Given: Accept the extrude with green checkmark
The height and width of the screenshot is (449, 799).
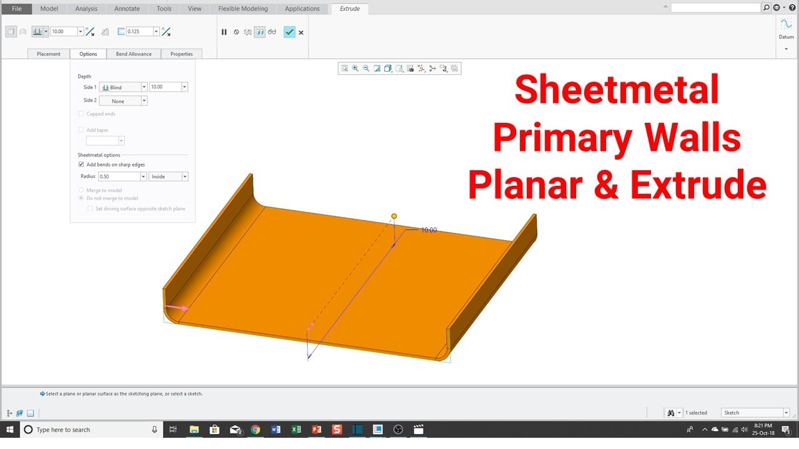Looking at the screenshot, I should 289,32.
